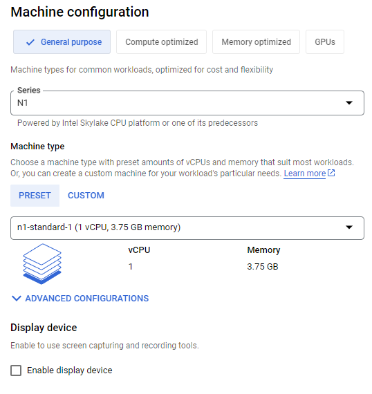
Task: Select General purpose machine family
Action: (x=62, y=42)
